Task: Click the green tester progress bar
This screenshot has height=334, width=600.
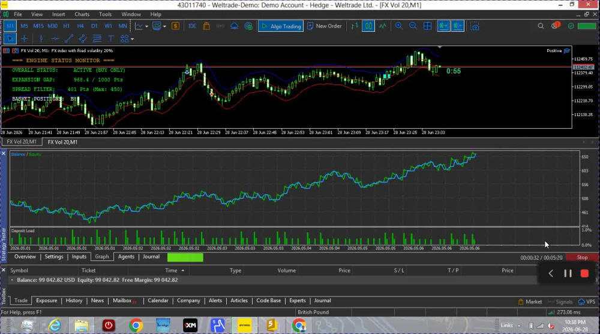Action: (x=185, y=257)
